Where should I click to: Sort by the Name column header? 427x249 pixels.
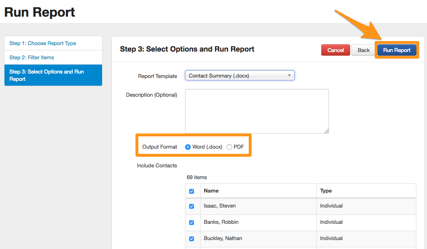pyautogui.click(x=211, y=191)
